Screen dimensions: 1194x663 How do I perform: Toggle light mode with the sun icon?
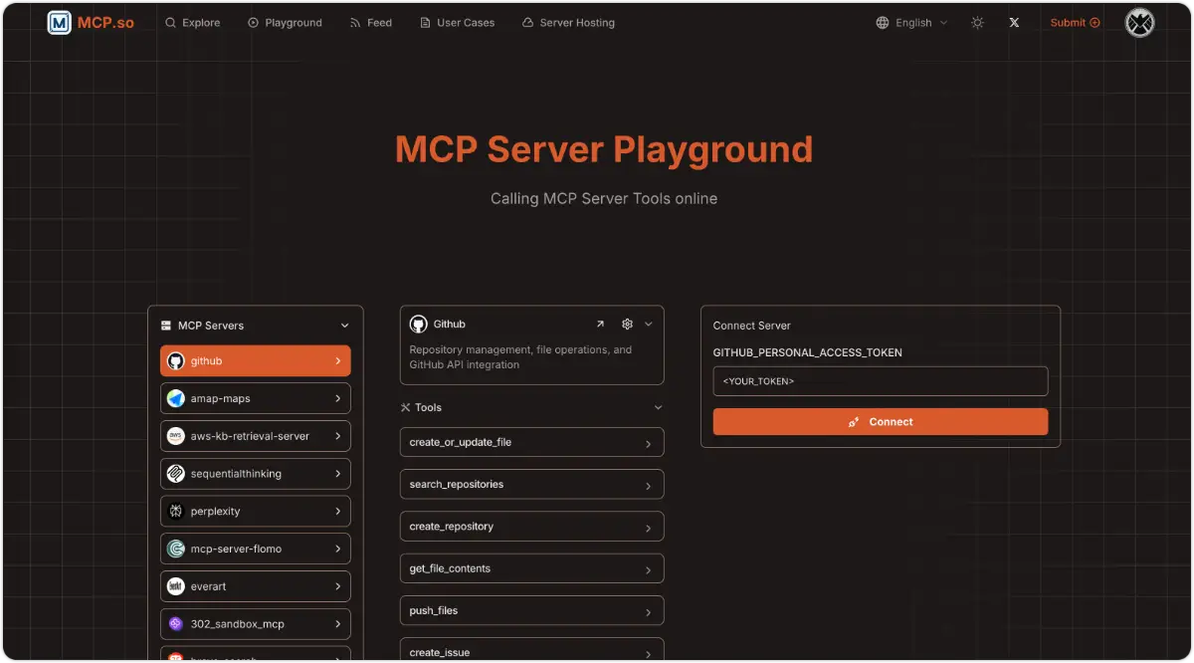(x=976, y=22)
